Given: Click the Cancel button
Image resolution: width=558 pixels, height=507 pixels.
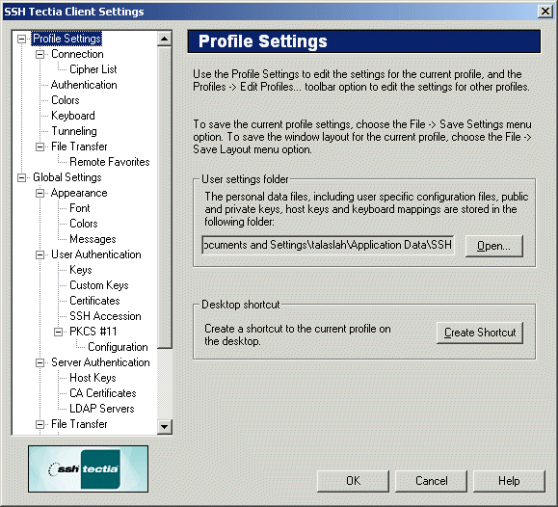Looking at the screenshot, I should (432, 481).
